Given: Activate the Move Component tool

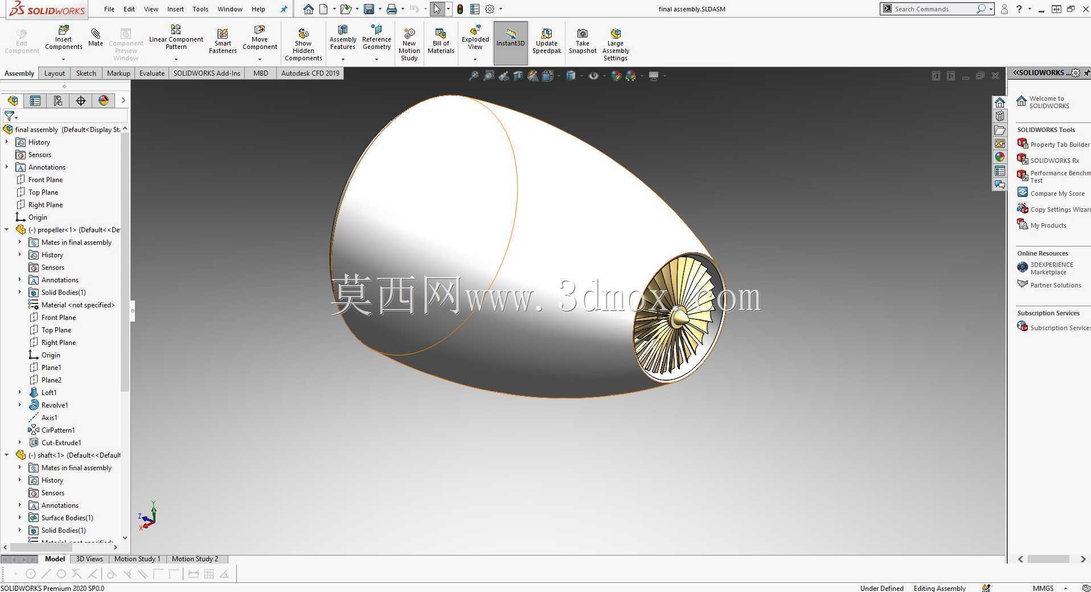Looking at the screenshot, I should 260,38.
